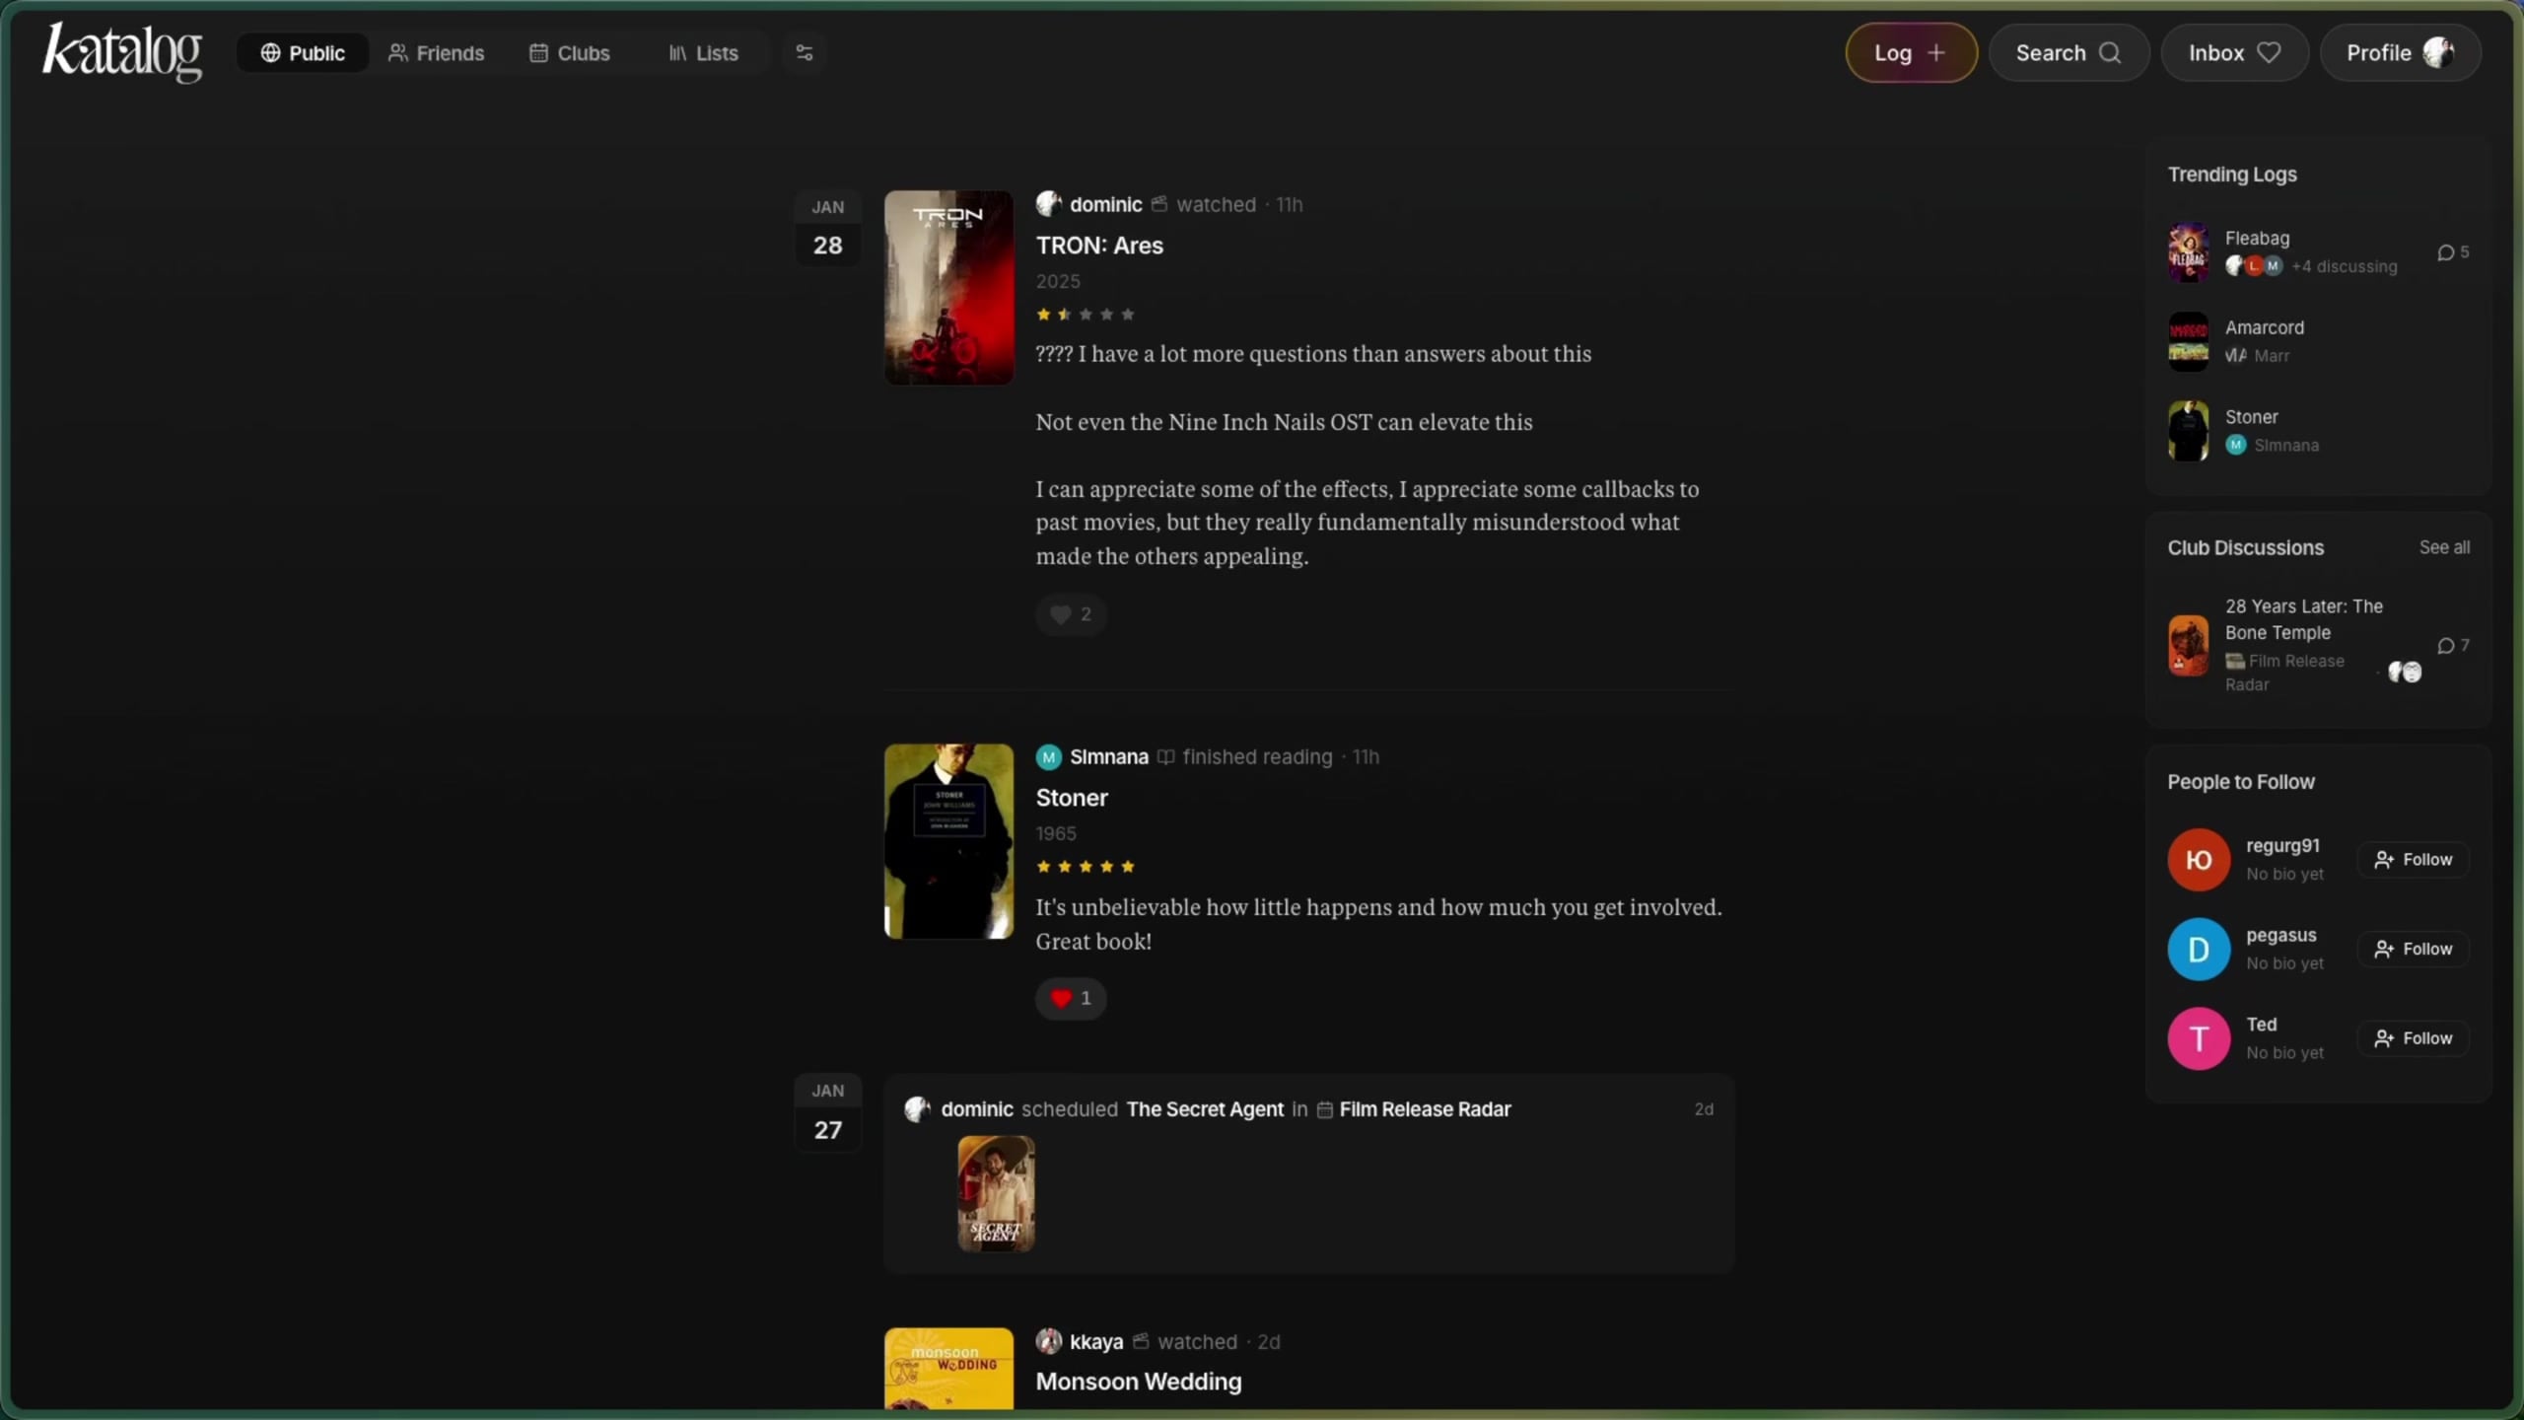The width and height of the screenshot is (2524, 1420).
Task: Open Film Release Radar club link
Action: tap(1424, 1109)
